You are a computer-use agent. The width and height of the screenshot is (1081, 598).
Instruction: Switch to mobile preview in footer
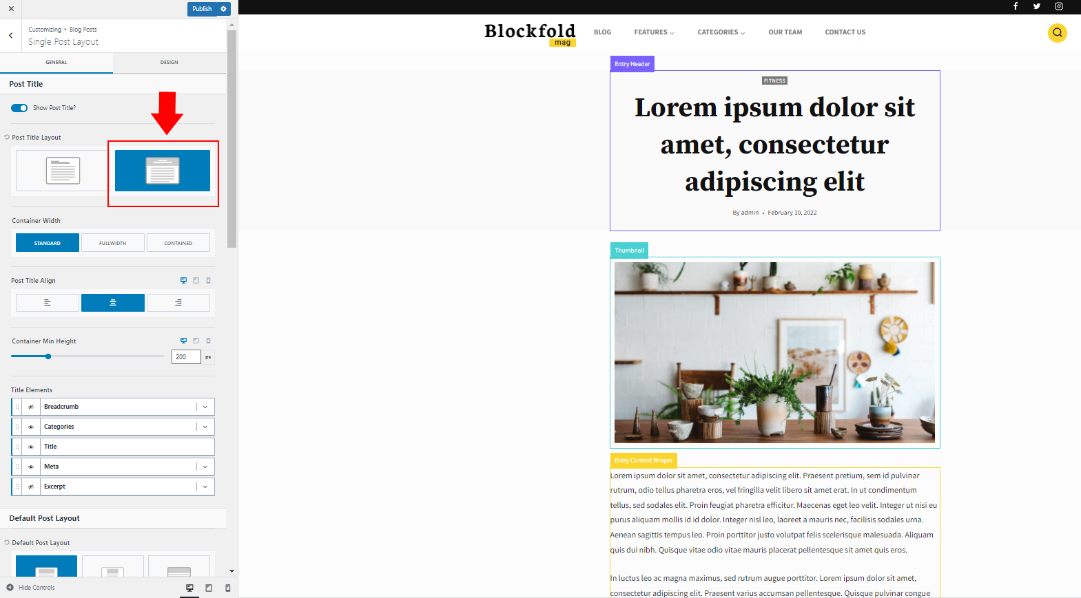[228, 588]
